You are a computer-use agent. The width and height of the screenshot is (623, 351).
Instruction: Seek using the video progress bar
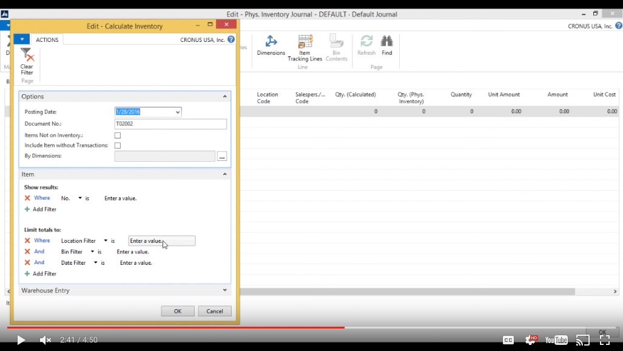tap(312, 327)
